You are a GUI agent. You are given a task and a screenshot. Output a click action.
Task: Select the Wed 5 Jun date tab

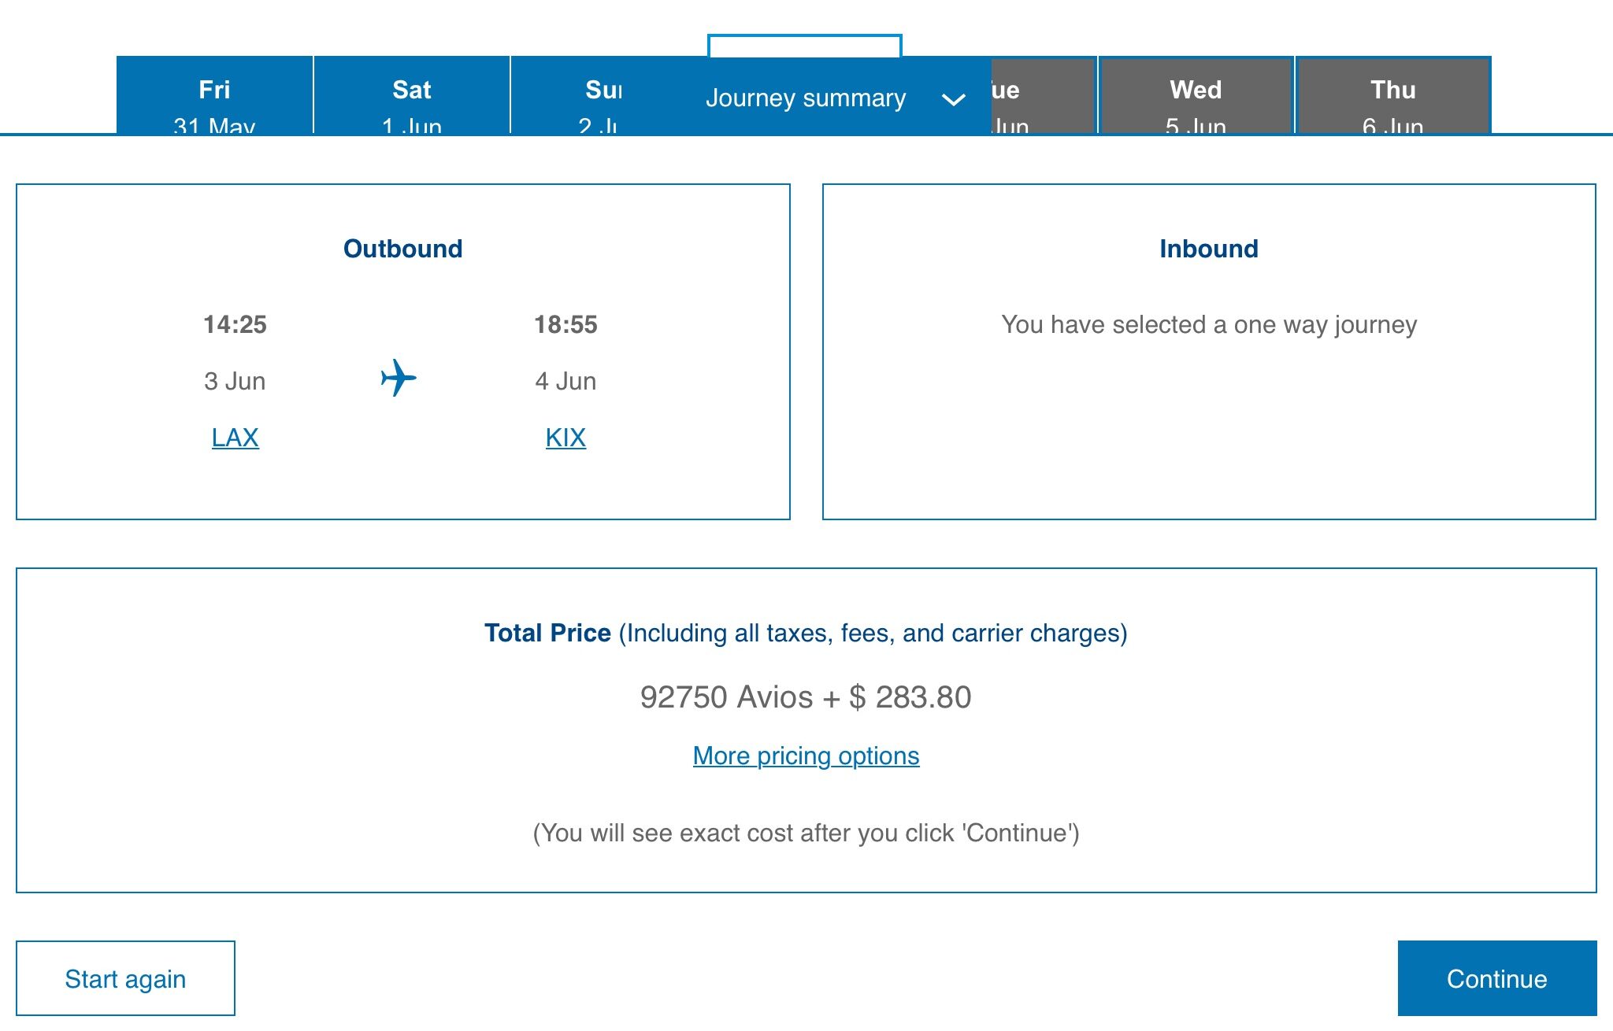pyautogui.click(x=1196, y=95)
